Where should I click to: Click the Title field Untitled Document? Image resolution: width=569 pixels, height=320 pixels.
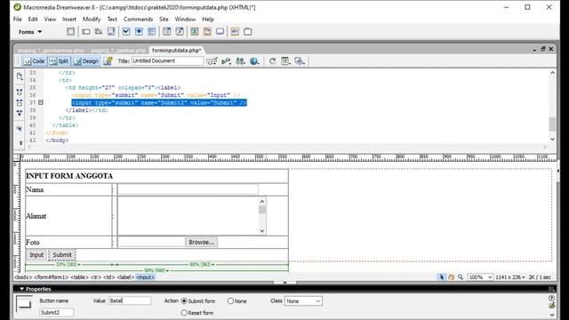tap(167, 61)
